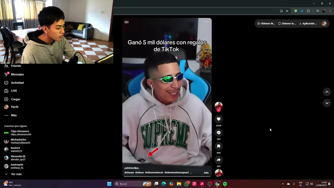The height and width of the screenshot is (188, 334).
Task: Open WhatsApp from the taskbar
Action: point(187,184)
